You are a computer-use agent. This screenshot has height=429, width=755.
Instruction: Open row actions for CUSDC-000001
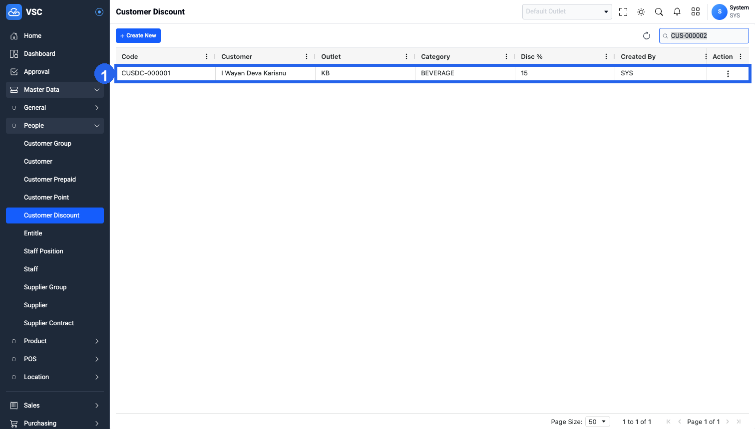click(x=728, y=74)
